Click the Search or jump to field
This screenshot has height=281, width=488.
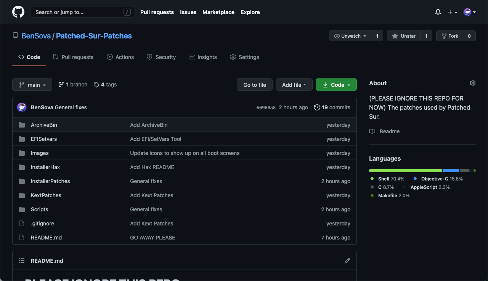[82, 12]
